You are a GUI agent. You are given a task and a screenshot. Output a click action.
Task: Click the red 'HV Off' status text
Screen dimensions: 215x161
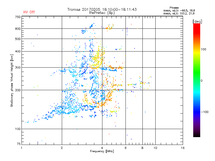29,12
